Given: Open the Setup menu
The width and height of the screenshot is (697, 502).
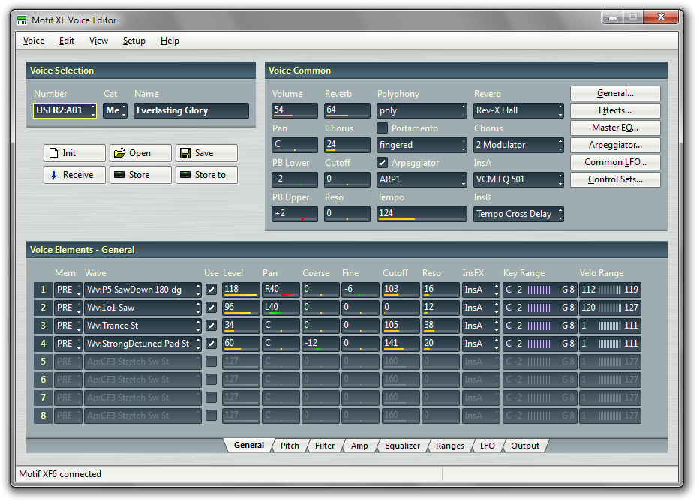Looking at the screenshot, I should [134, 41].
